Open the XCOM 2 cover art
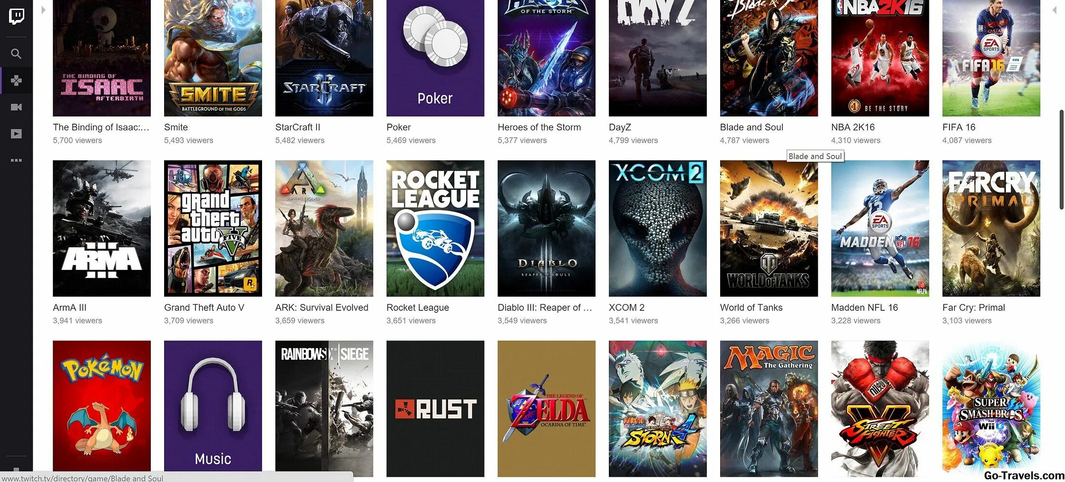 click(658, 228)
